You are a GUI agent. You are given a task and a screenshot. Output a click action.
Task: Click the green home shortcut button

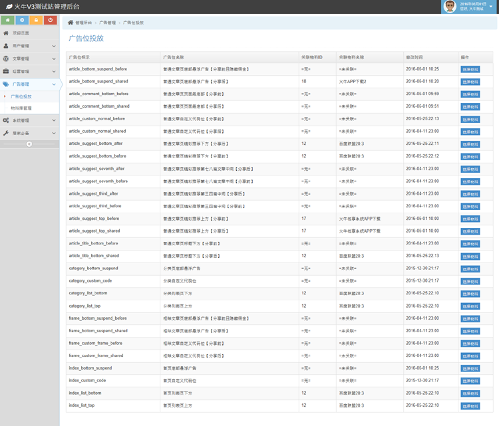pyautogui.click(x=7, y=21)
